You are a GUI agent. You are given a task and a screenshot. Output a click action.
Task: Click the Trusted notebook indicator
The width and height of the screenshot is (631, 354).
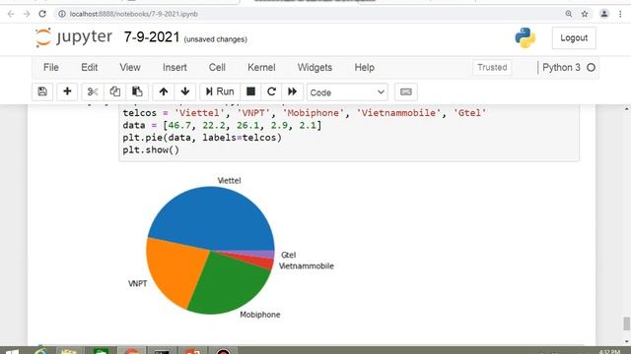[492, 68]
